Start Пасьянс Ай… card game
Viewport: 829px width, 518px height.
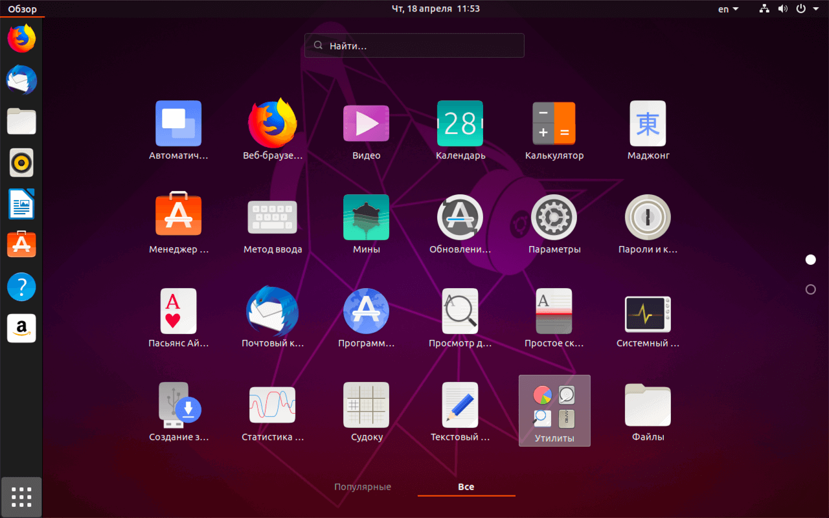[178, 318]
